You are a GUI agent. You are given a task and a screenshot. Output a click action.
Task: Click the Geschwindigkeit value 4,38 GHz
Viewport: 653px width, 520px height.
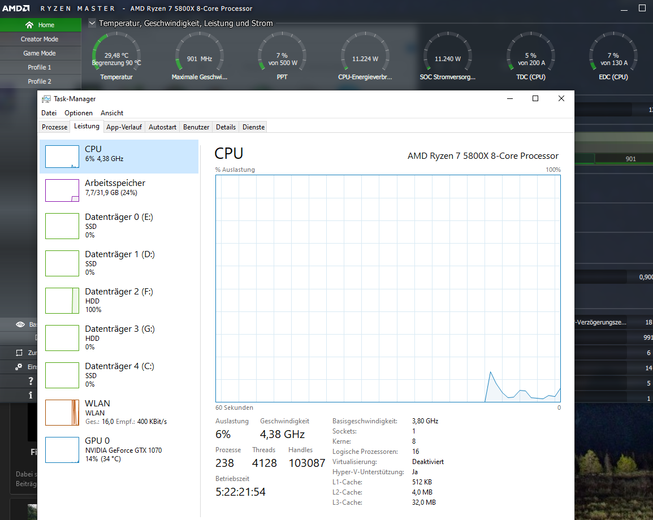point(282,434)
